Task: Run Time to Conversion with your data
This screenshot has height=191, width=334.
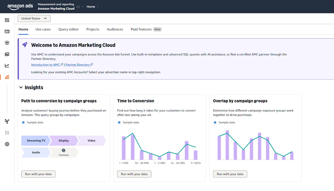Action: pyautogui.click(x=134, y=174)
